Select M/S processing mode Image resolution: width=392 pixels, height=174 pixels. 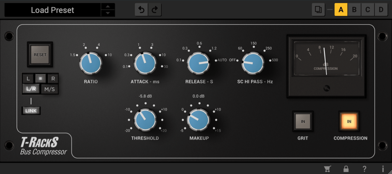(49, 89)
